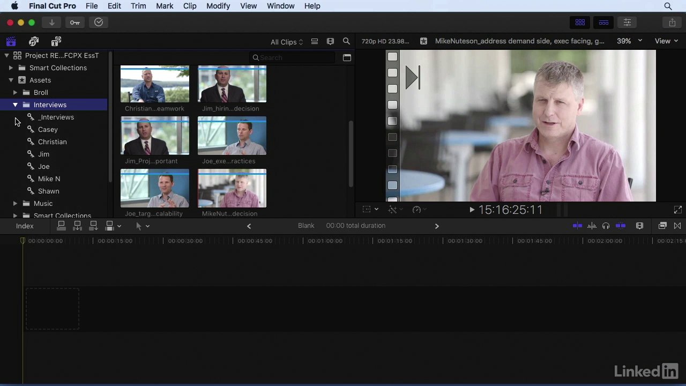This screenshot has height=386, width=686.
Task: Open the Trim menu
Action: (138, 6)
